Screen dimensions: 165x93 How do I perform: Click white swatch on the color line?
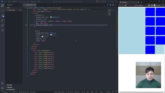coord(42,37)
